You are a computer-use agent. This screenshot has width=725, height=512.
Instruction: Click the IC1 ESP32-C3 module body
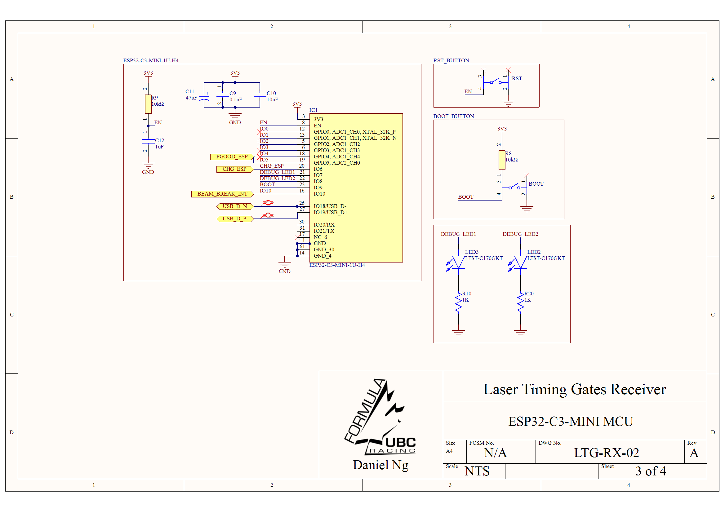click(x=356, y=188)
